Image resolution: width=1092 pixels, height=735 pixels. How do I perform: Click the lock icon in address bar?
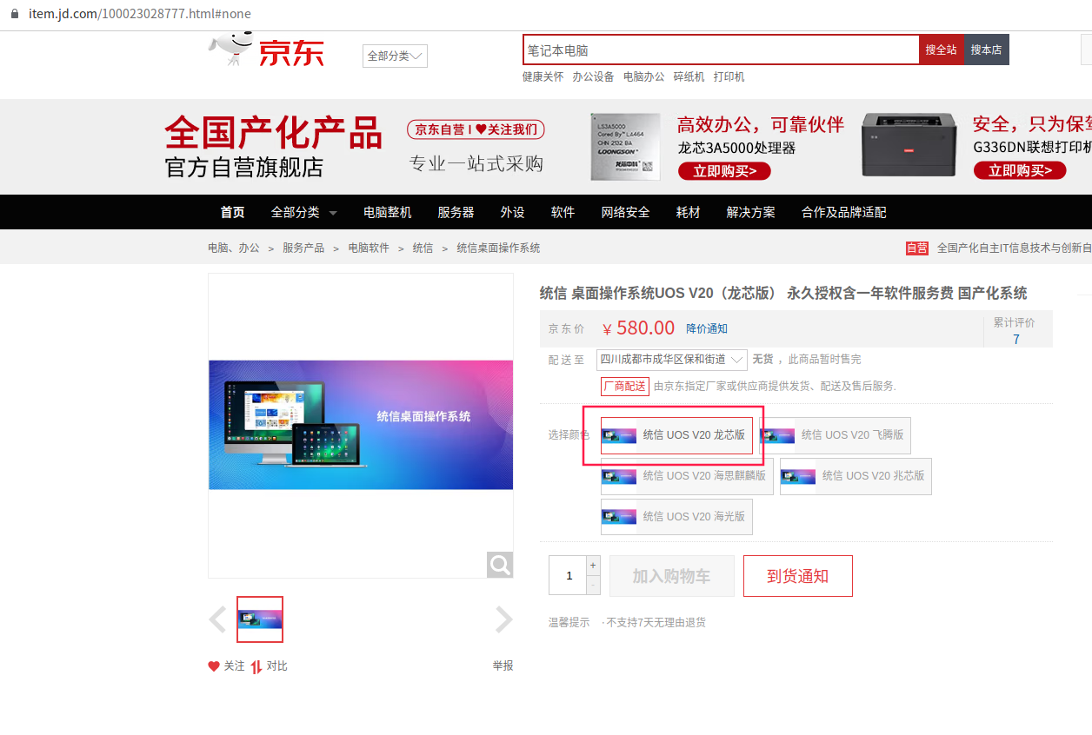click(x=14, y=15)
